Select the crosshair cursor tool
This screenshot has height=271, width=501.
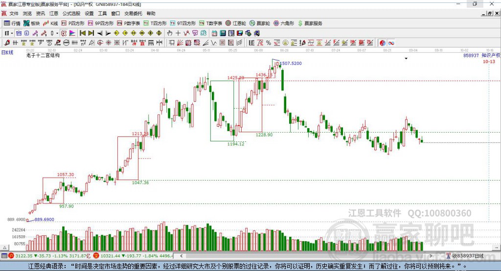pyautogui.click(x=178, y=33)
